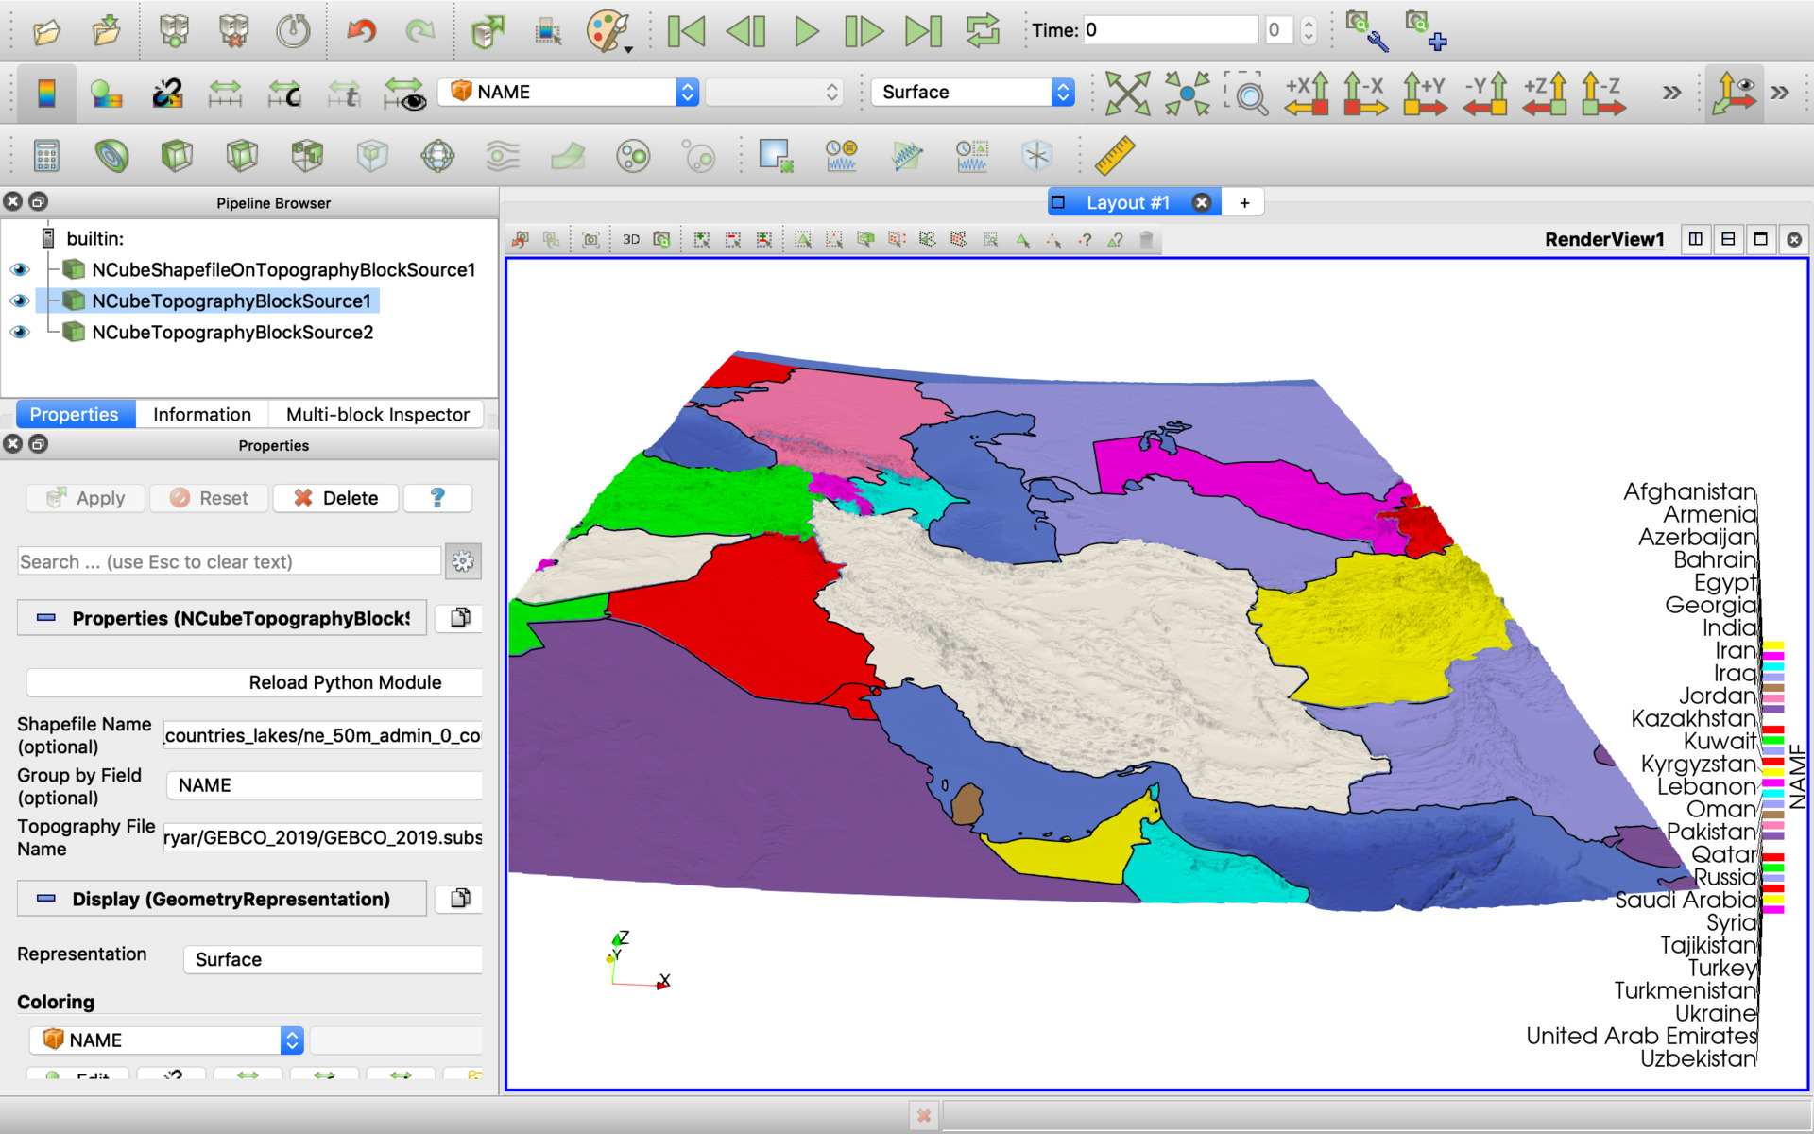The image size is (1814, 1134).
Task: Click the properties search field
Action: 229,561
